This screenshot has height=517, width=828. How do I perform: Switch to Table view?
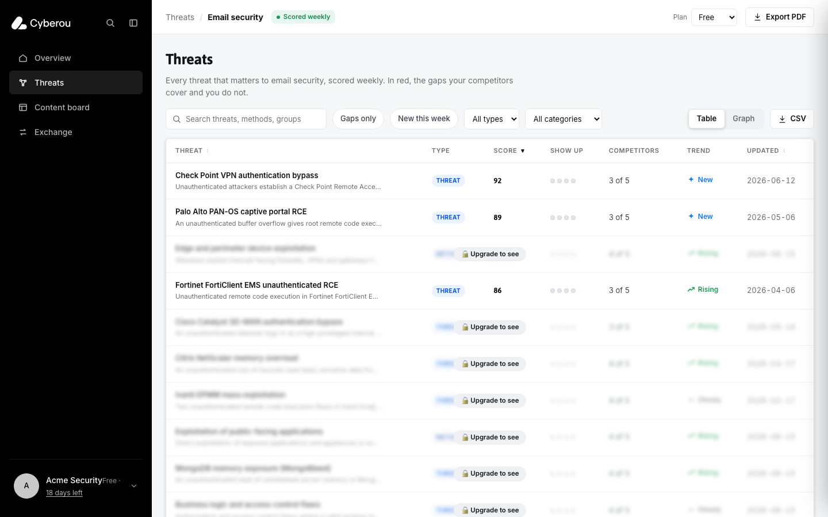click(707, 119)
